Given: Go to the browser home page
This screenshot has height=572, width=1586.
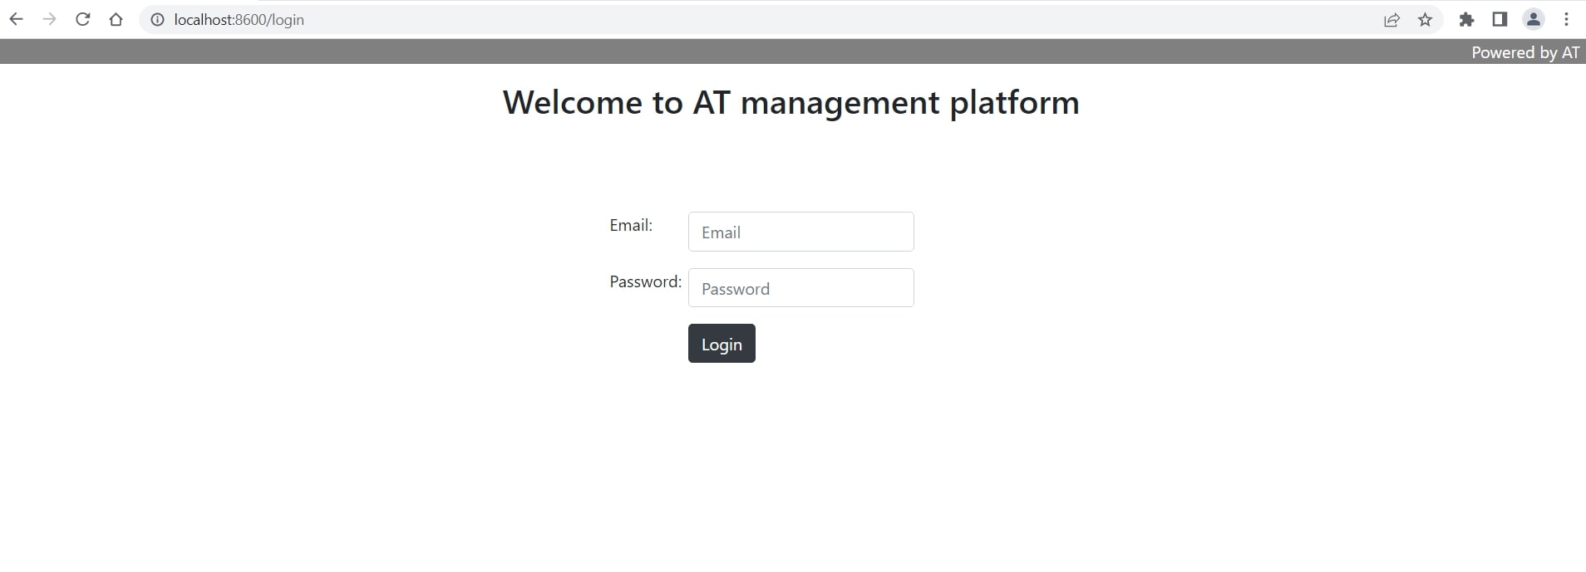Looking at the screenshot, I should tap(116, 19).
